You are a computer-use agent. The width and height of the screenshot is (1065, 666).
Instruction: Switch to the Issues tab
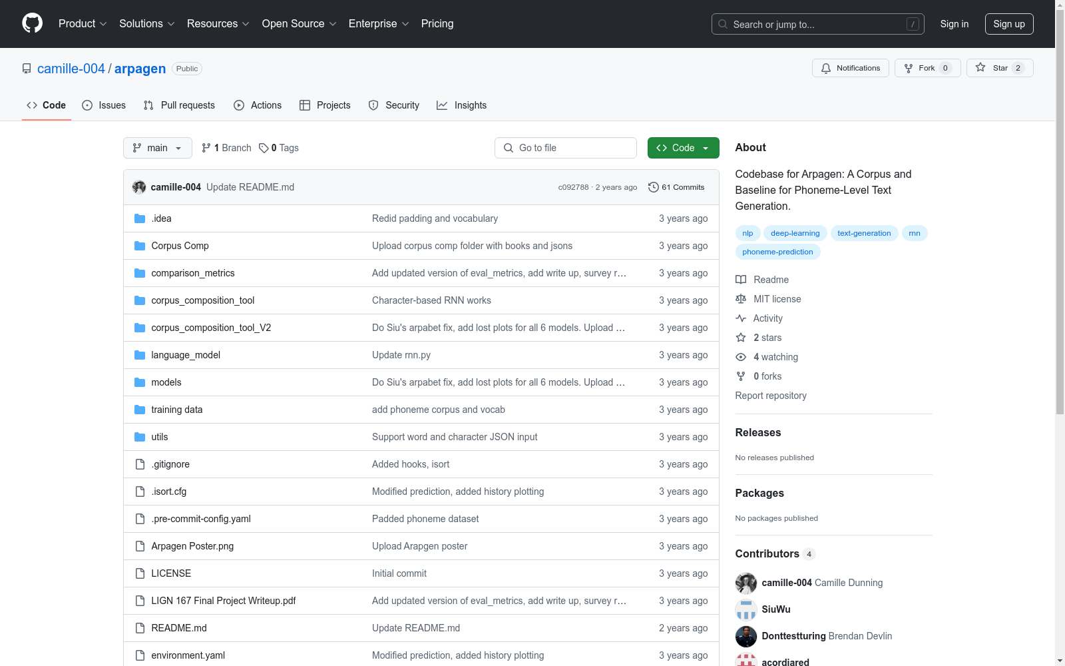point(104,105)
